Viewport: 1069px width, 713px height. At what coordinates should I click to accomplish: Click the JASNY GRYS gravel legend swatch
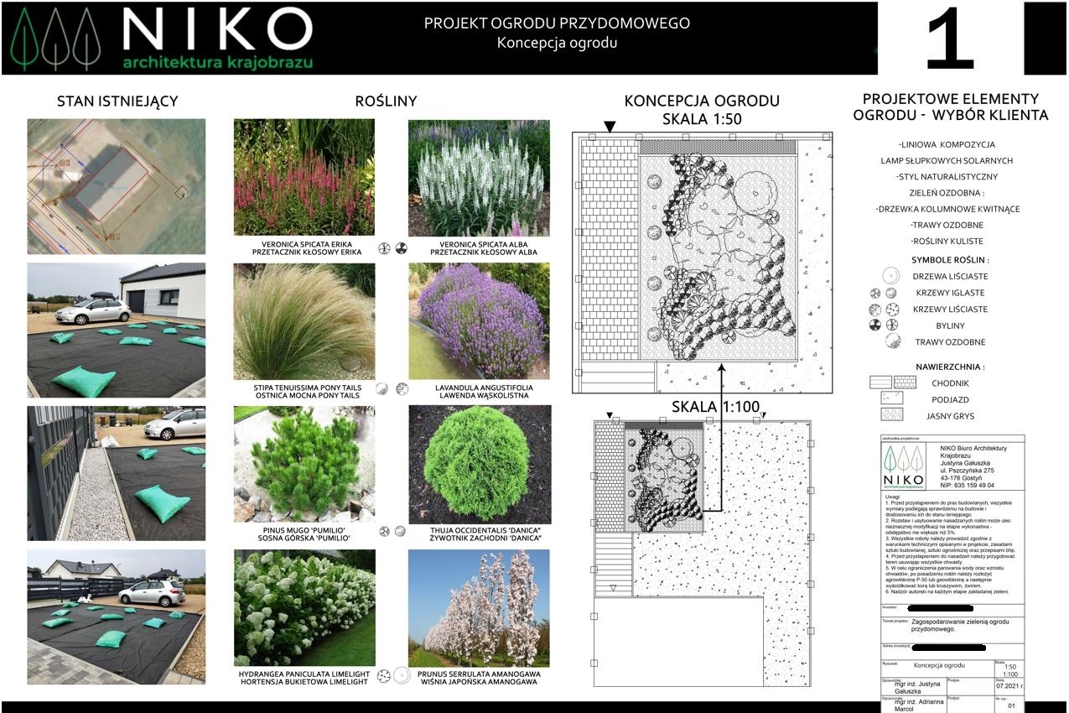pos(891,414)
